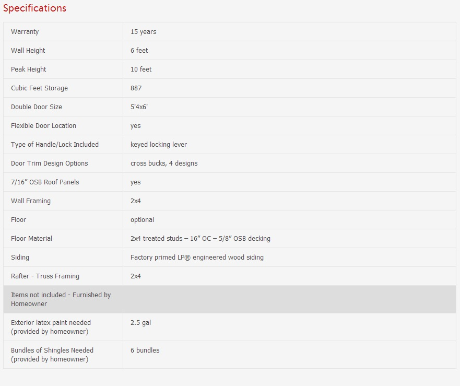This screenshot has width=460, height=386.
Task: Select cross bucks, 4 designs text
Action: (x=164, y=163)
